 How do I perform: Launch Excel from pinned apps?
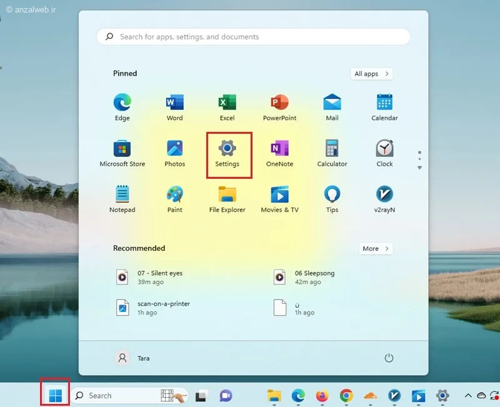227,107
